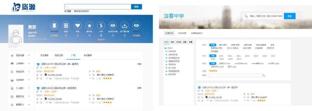Click the IS资源 logo
312x111 pixels.
[x=23, y=7]
